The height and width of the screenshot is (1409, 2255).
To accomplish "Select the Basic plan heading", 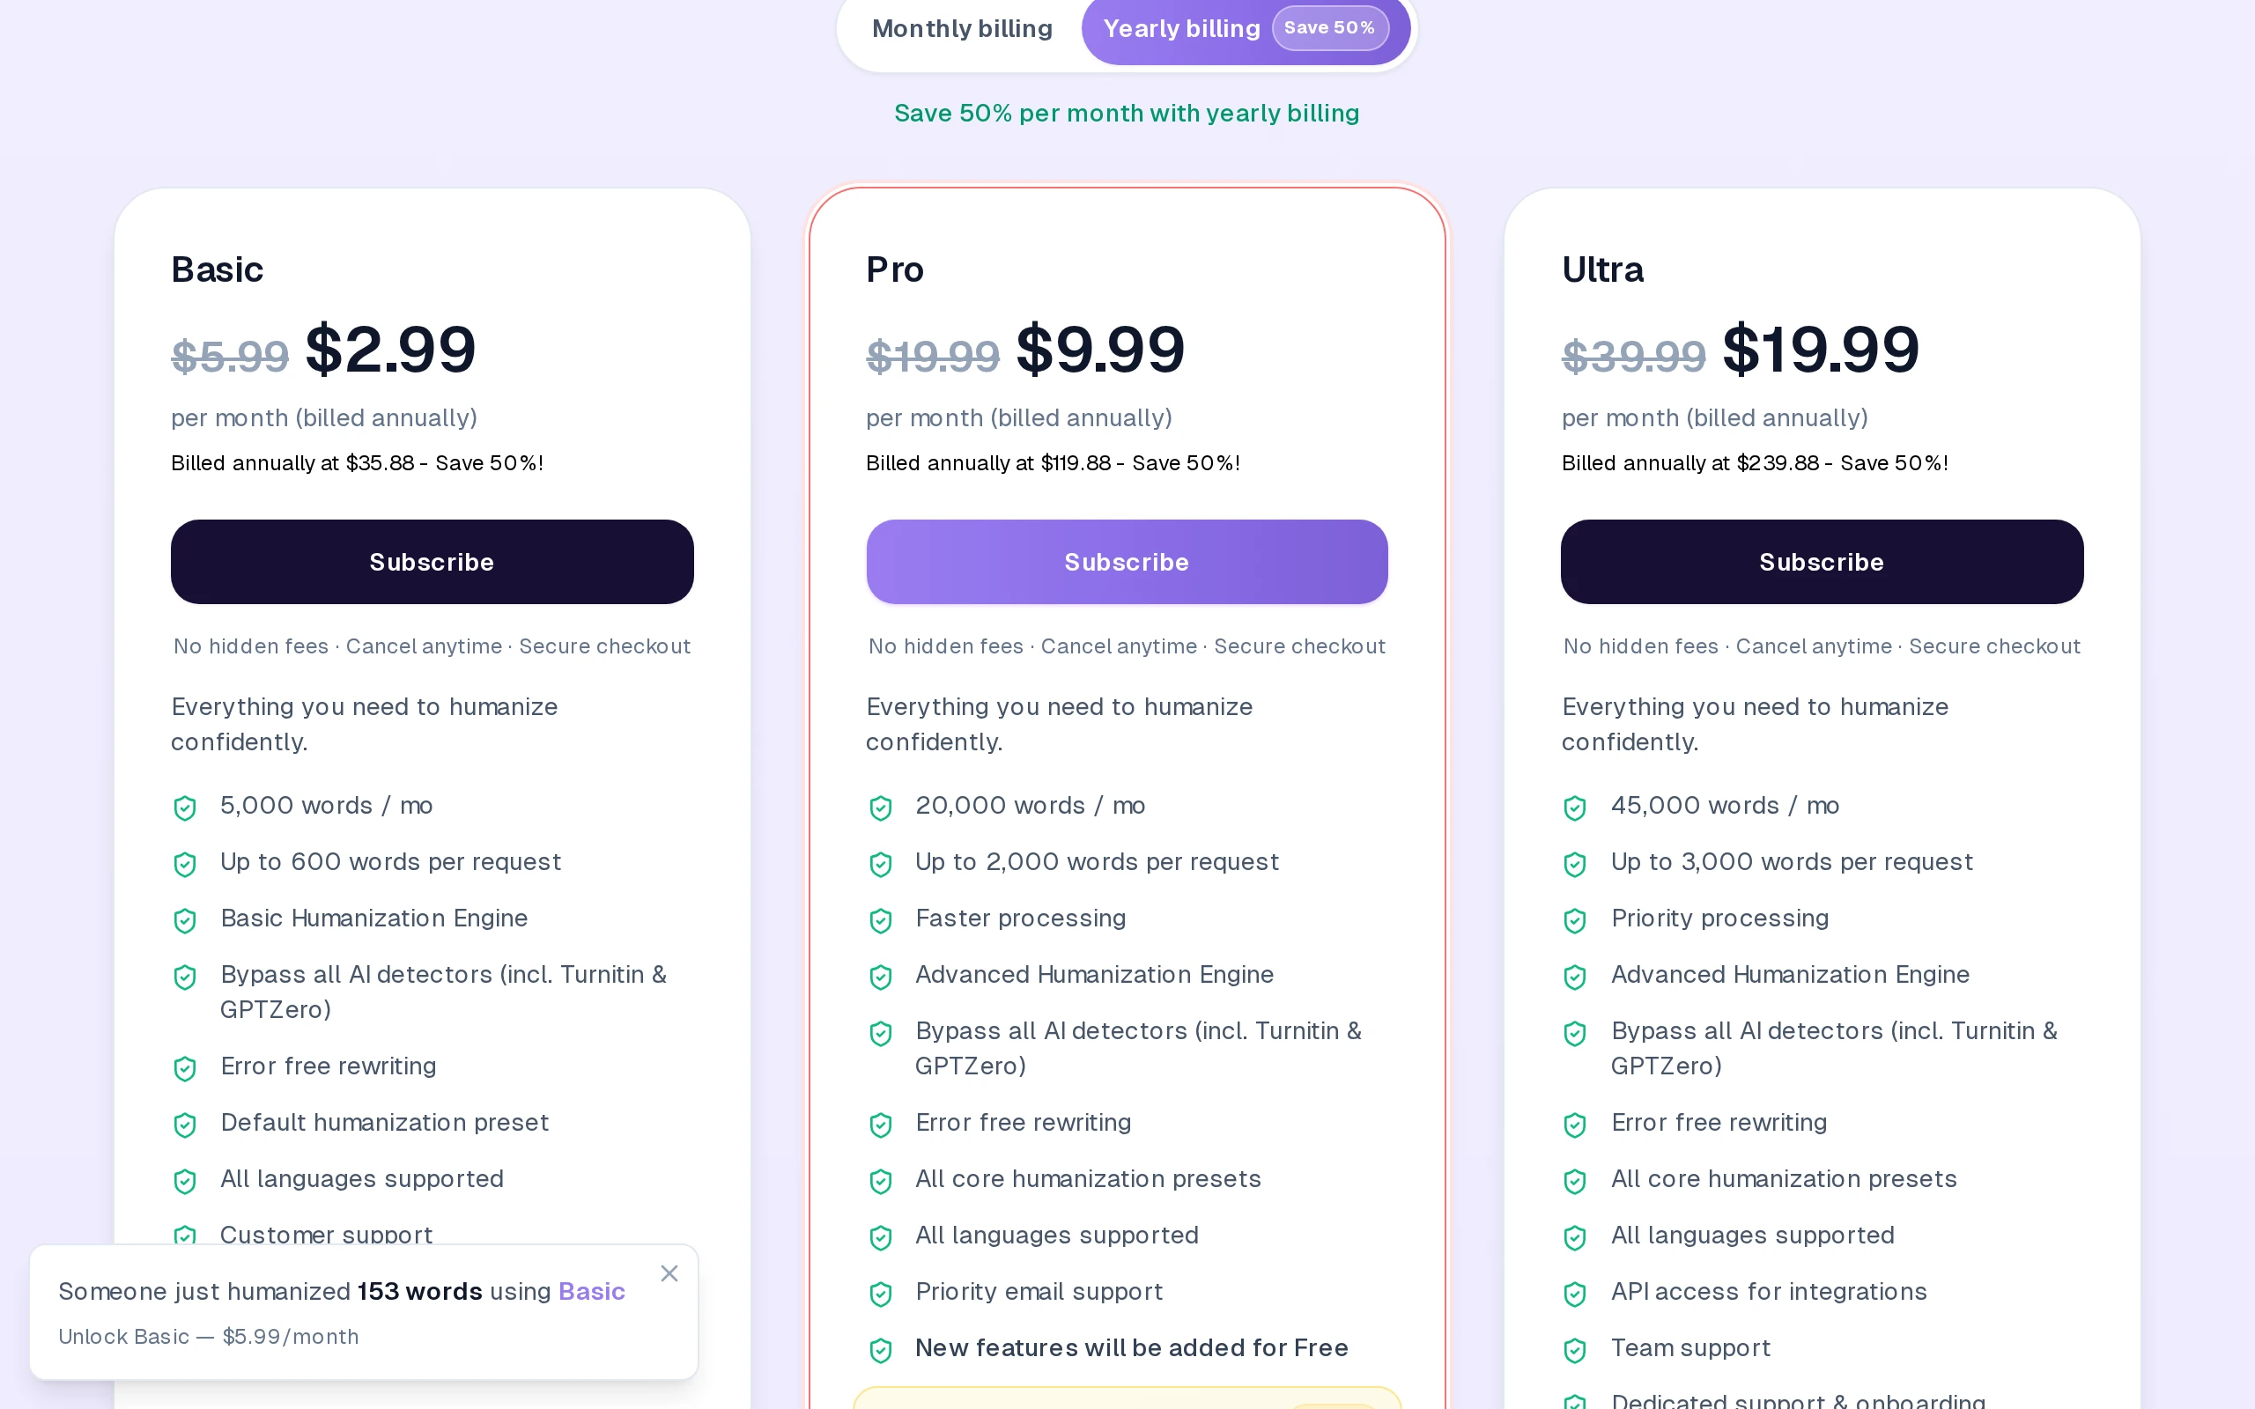I will tap(217, 269).
